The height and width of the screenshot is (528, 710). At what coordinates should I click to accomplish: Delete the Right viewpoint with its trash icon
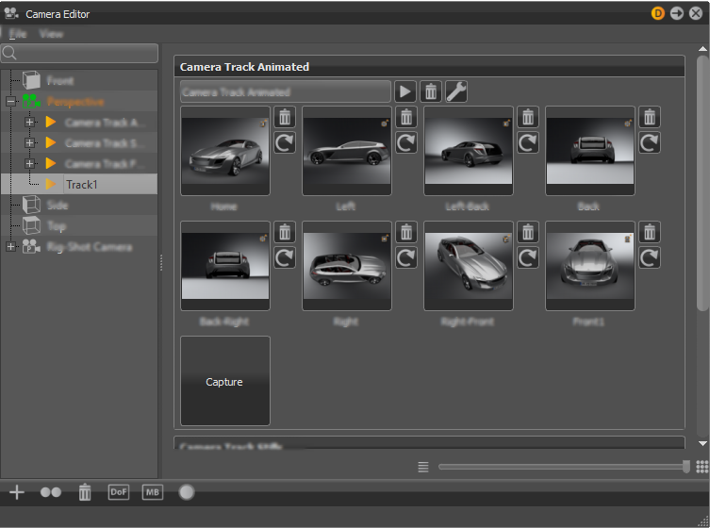[406, 232]
